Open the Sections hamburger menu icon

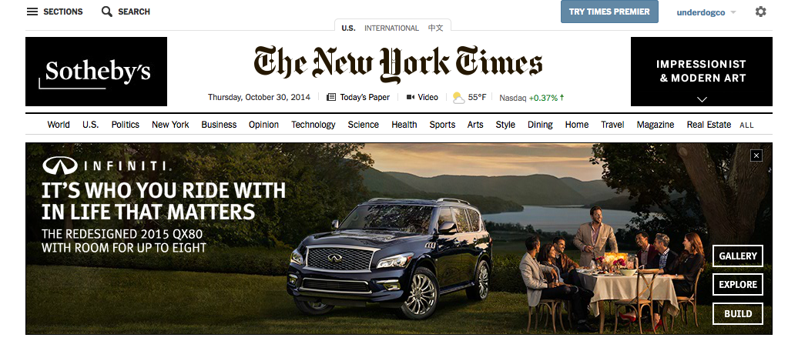[32, 12]
